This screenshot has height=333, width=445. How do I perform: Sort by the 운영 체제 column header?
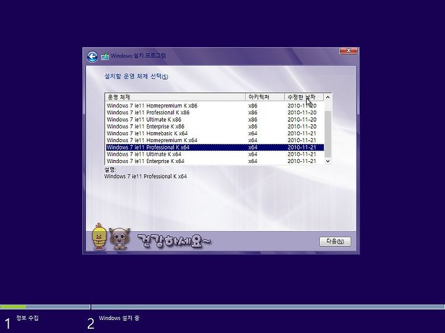tap(175, 97)
